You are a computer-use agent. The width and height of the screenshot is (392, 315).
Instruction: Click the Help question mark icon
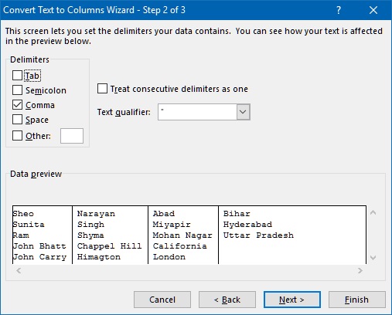(339, 10)
